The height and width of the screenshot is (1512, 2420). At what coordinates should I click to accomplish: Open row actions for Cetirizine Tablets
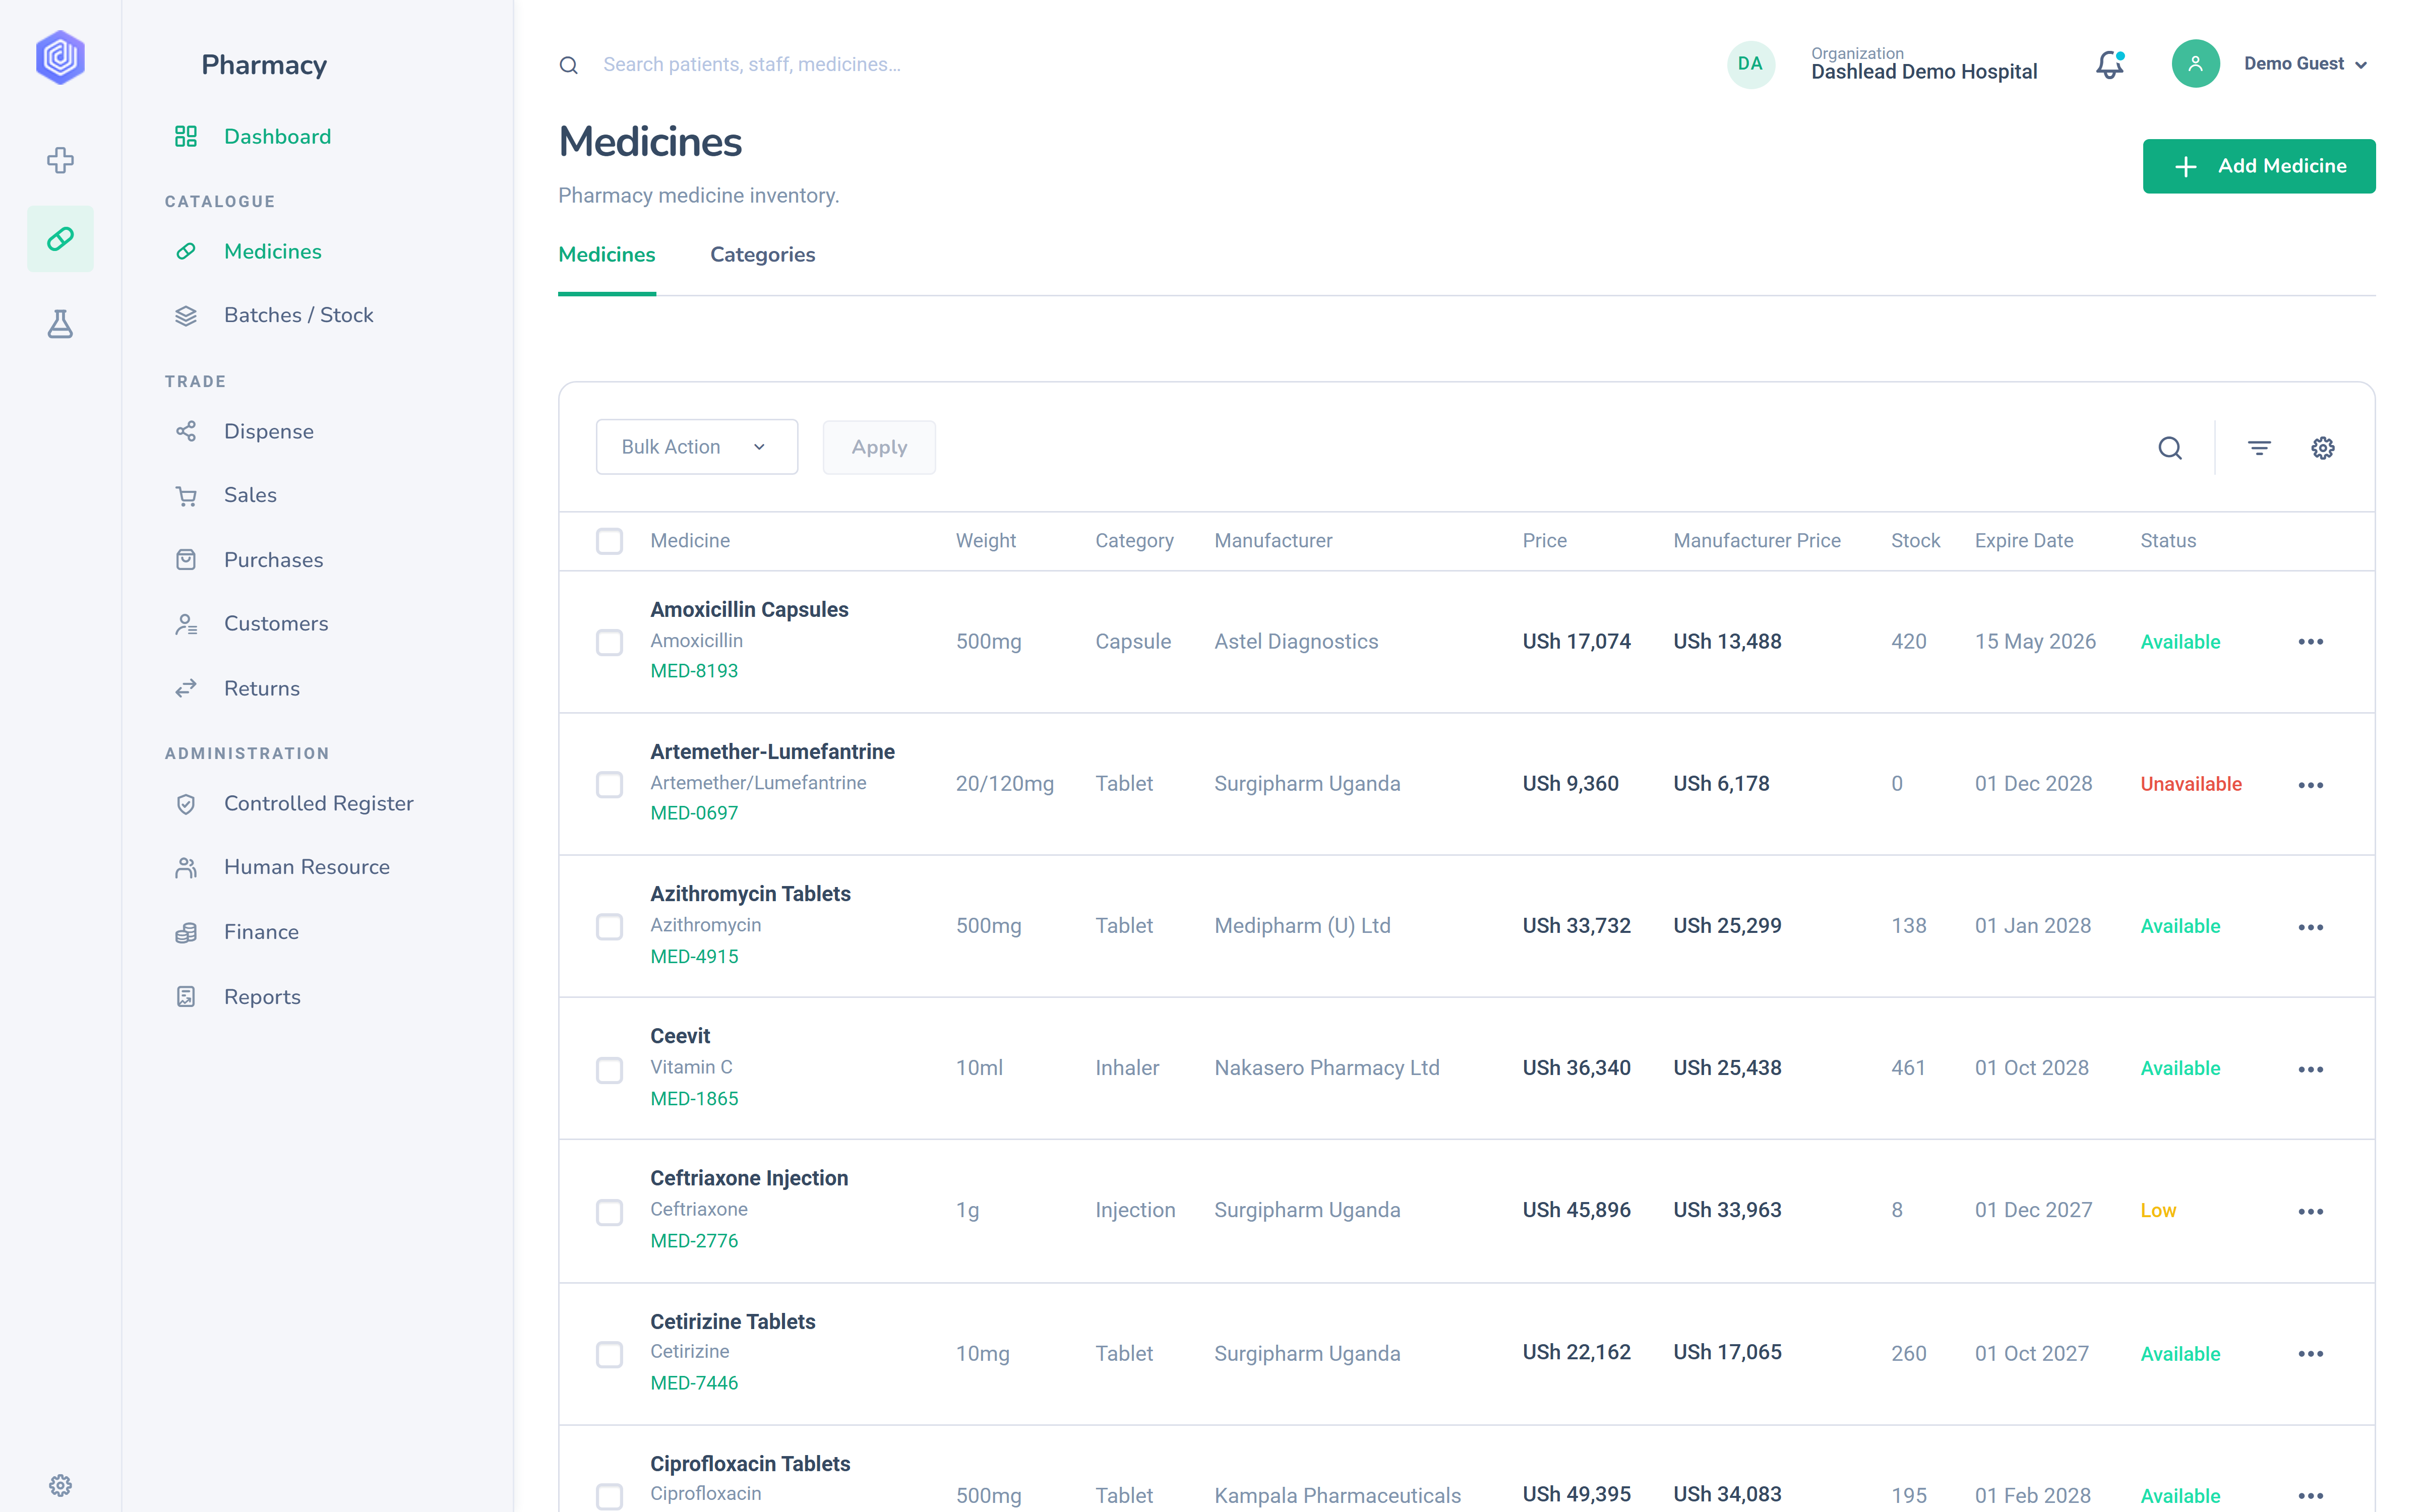point(2311,1354)
